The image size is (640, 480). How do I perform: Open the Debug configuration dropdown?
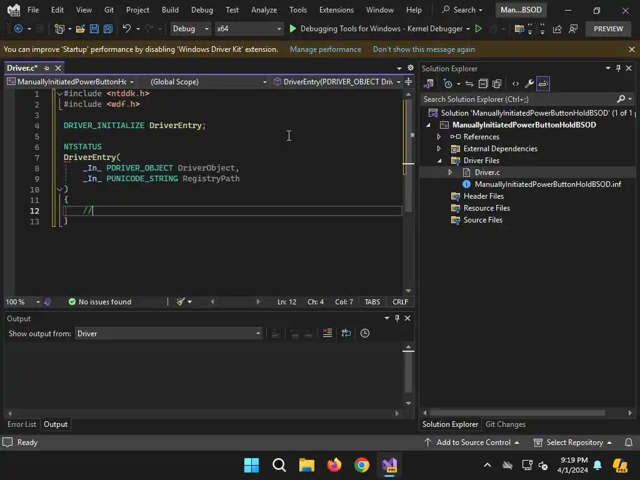[x=191, y=29]
